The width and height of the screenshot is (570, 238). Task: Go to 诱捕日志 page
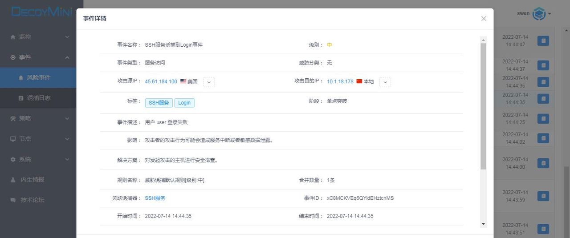(38, 98)
